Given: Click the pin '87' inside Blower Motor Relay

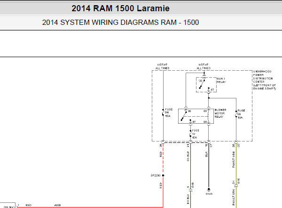Looking at the screenshot, I should coord(194,122).
